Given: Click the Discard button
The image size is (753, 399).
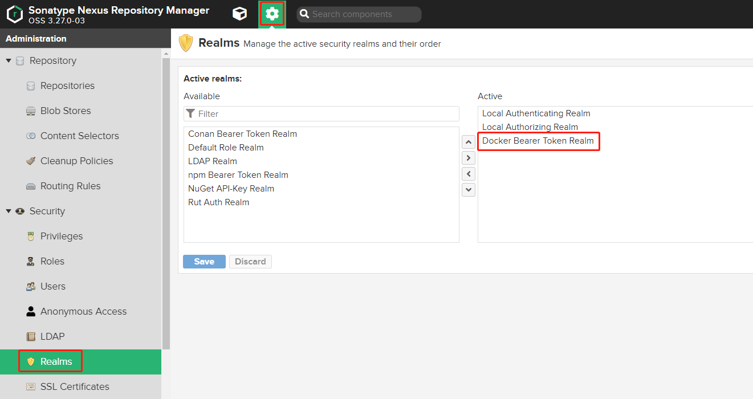Looking at the screenshot, I should tap(250, 262).
